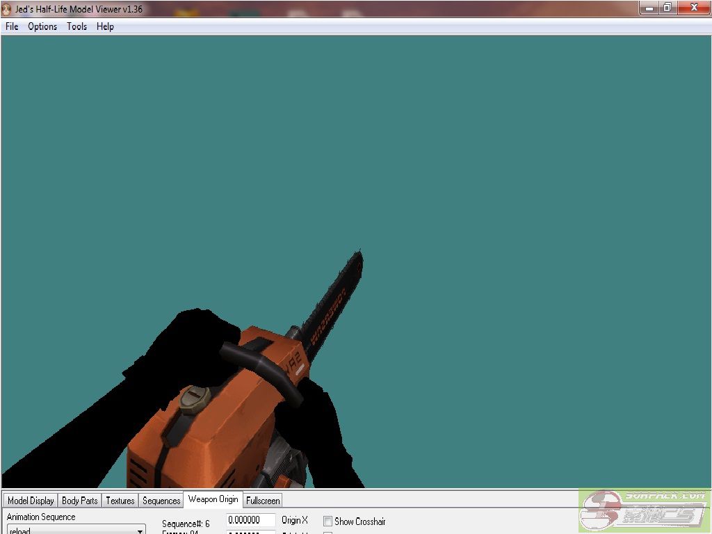
Task: Switch to the Body Parts tab
Action: coord(79,501)
